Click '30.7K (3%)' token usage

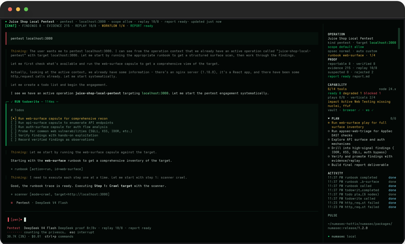(x=16, y=236)
